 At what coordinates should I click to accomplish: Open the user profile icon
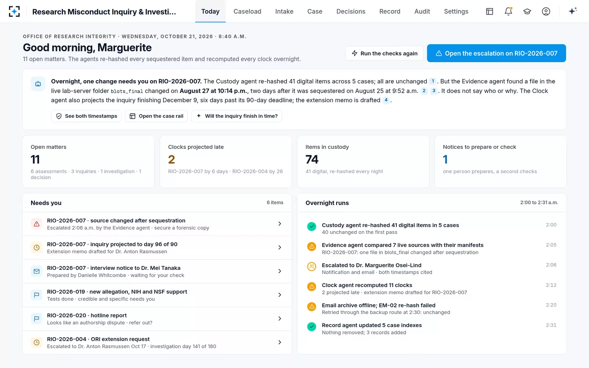546,11
